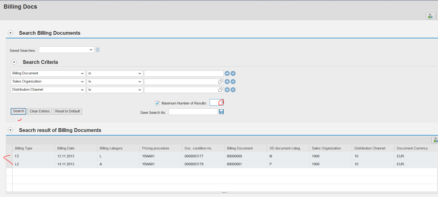Viewport: 438px width, 197px height.
Task: Remove the Distribution Channel criteria row
Action: click(x=233, y=90)
